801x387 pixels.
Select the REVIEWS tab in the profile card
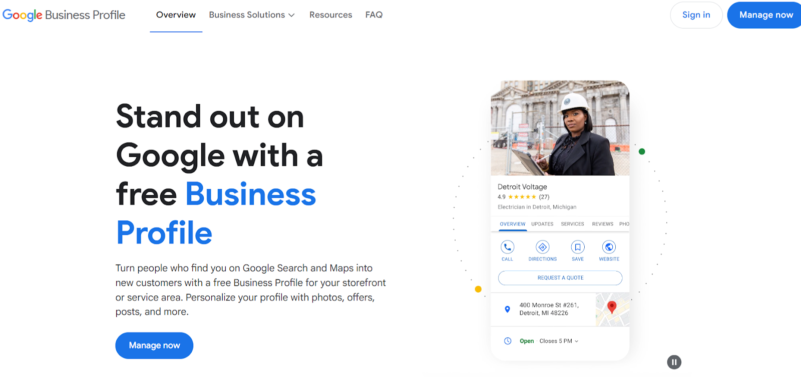point(602,224)
